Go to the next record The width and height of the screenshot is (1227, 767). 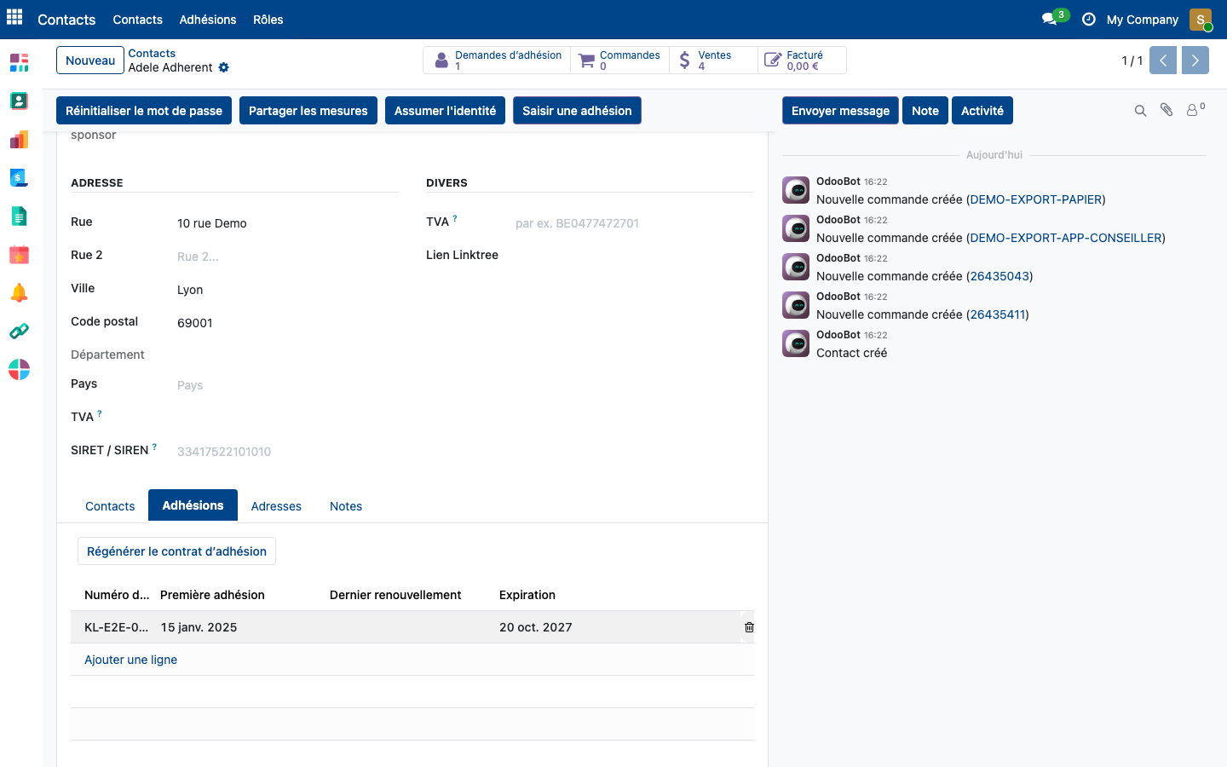[1195, 61]
